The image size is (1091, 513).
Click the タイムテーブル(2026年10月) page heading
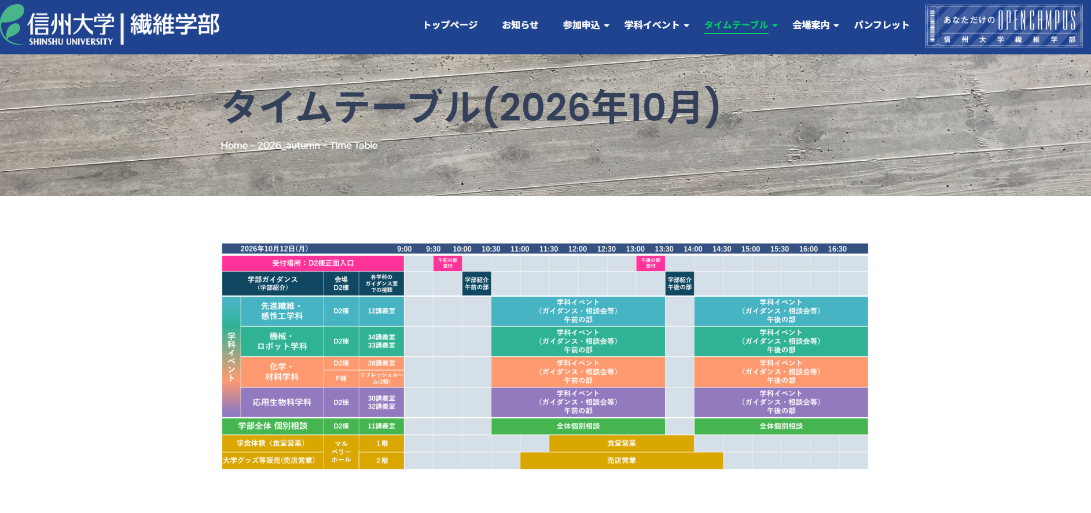[x=471, y=108]
